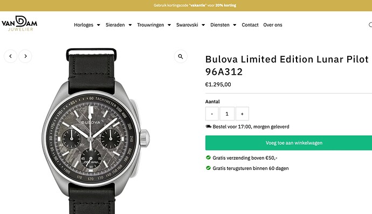The image size is (372, 214).
Task: Click the Aantal quantity input field
Action: pyautogui.click(x=227, y=113)
